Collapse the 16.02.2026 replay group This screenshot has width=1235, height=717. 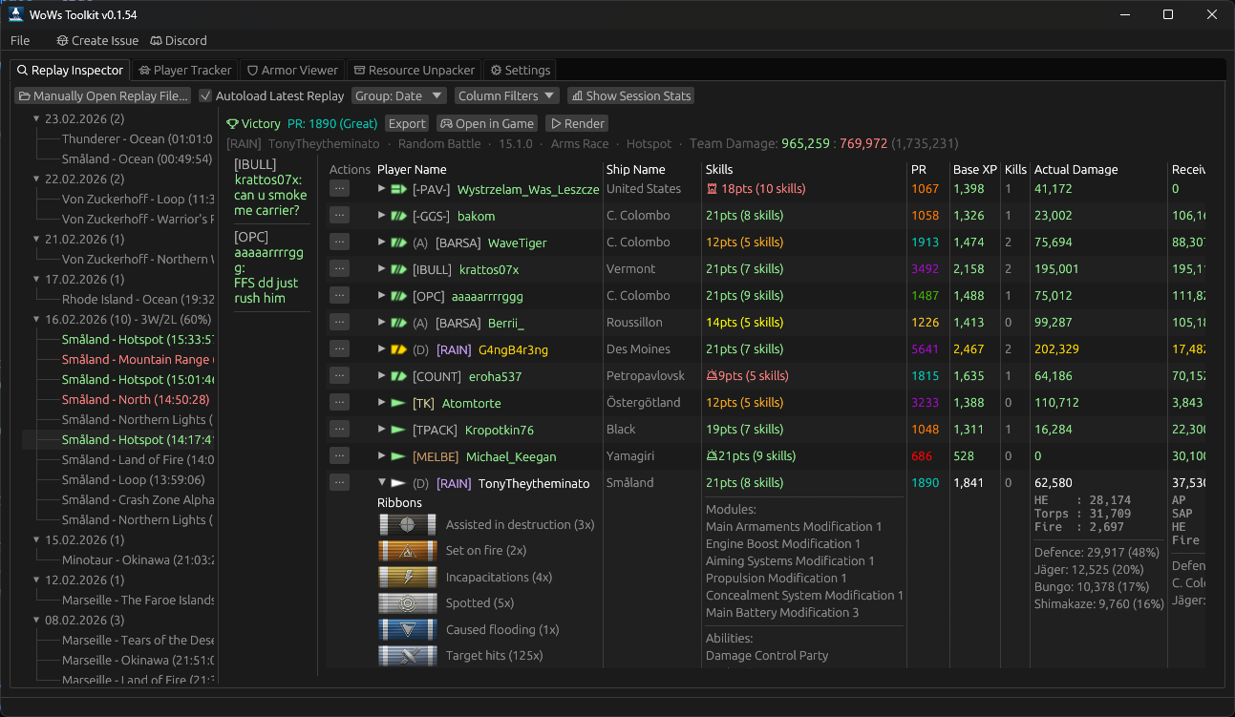pyautogui.click(x=35, y=319)
